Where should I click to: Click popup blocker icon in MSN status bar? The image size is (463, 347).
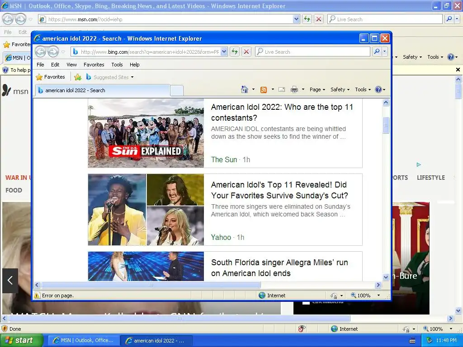click(x=302, y=329)
